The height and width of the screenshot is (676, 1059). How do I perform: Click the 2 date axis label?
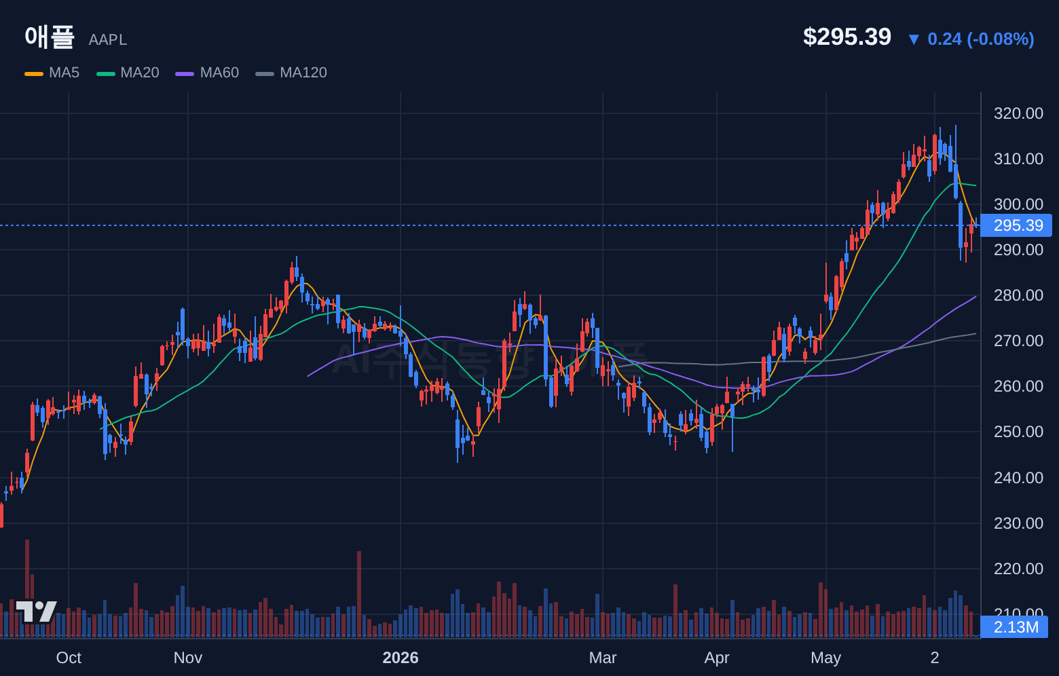pos(935,658)
